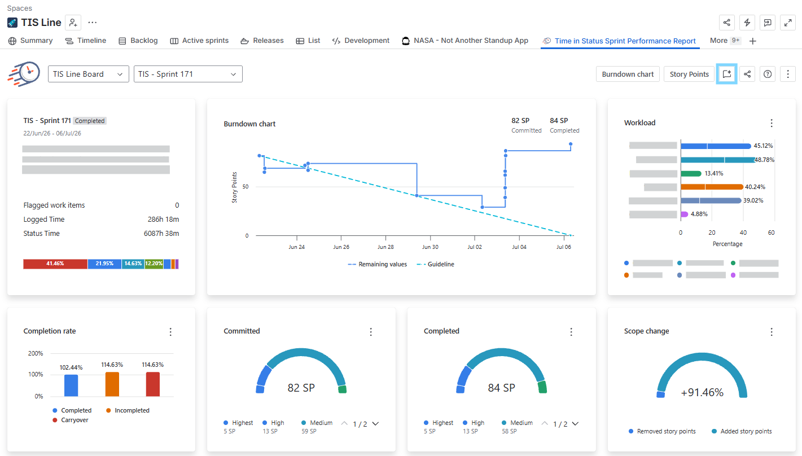Open the TIS Line Board dropdown
Screen dimensions: 802x456
[88, 74]
